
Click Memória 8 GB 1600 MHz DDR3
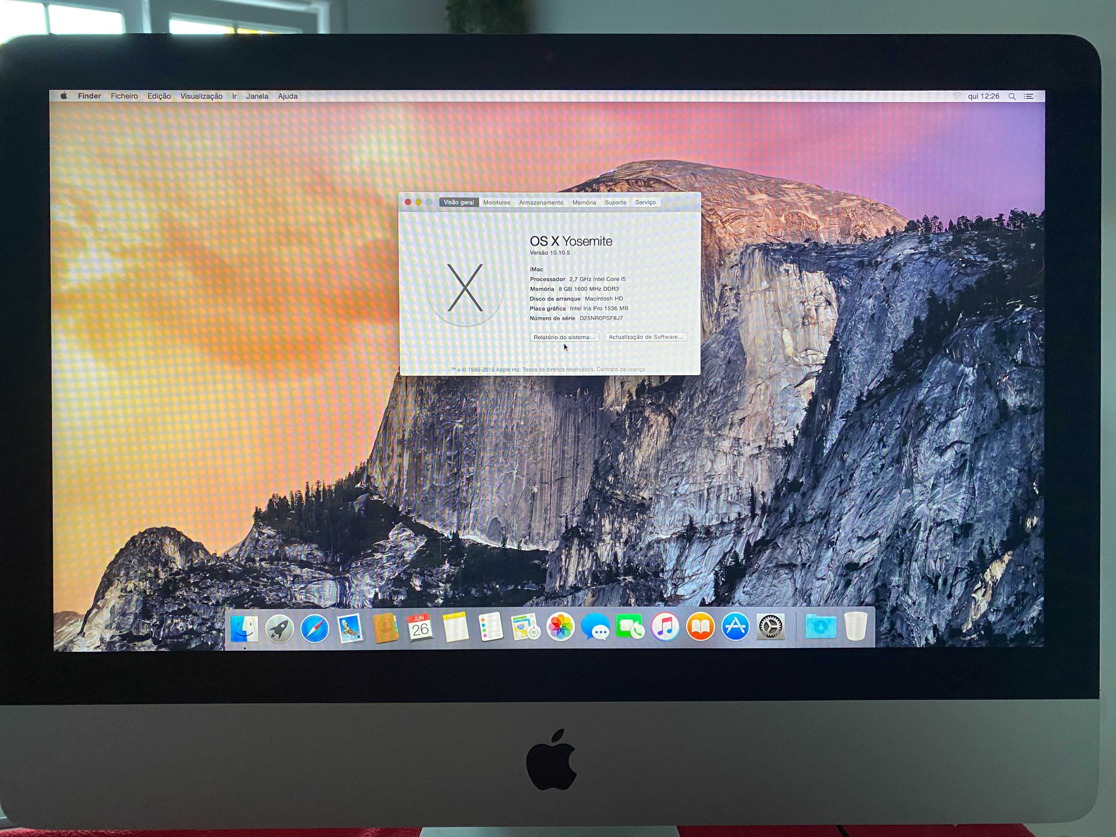coord(574,289)
